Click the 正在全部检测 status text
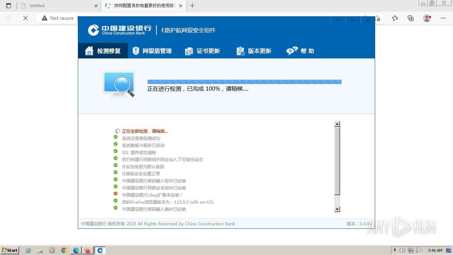The width and height of the screenshot is (453, 255). (x=145, y=131)
